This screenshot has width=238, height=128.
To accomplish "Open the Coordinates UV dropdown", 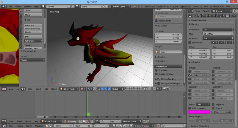I will point(218,29).
